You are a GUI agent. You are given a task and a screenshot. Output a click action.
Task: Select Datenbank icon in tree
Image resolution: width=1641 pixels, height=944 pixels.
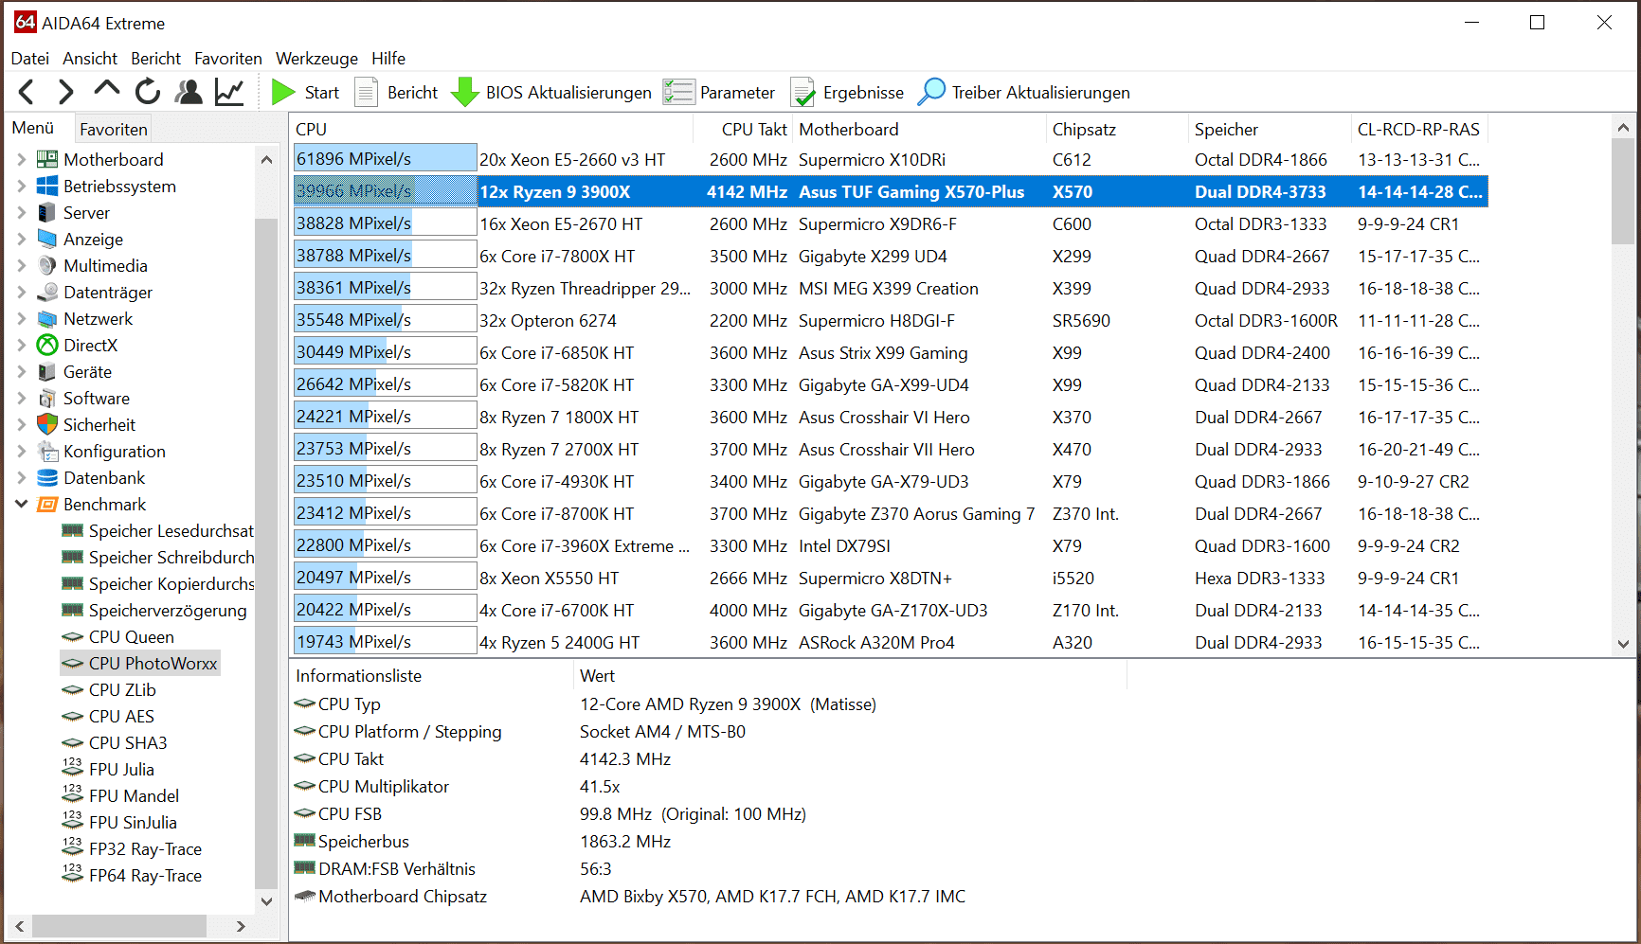[x=47, y=477]
